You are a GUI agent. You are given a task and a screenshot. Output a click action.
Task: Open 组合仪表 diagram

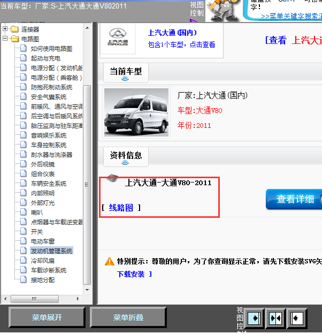pos(43,174)
